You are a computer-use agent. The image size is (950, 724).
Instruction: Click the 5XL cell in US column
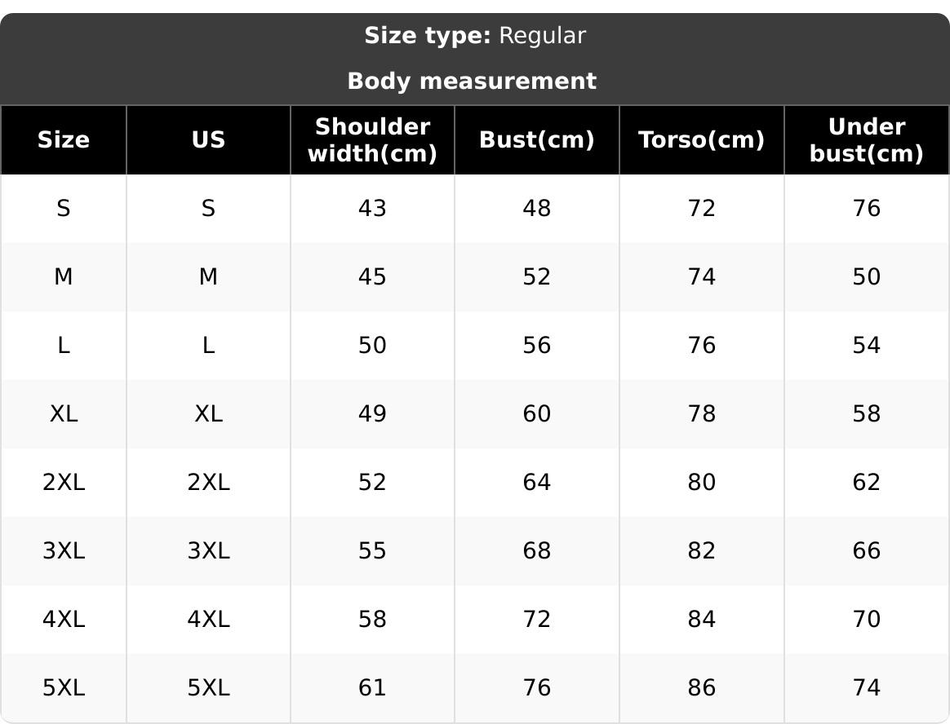(x=208, y=688)
